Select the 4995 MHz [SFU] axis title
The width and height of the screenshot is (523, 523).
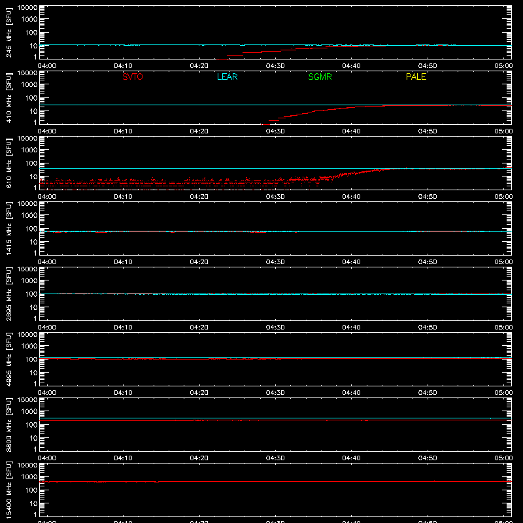tap(9, 360)
